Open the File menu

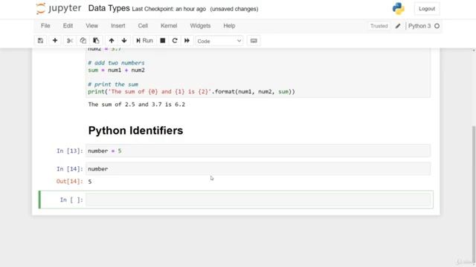(45, 26)
